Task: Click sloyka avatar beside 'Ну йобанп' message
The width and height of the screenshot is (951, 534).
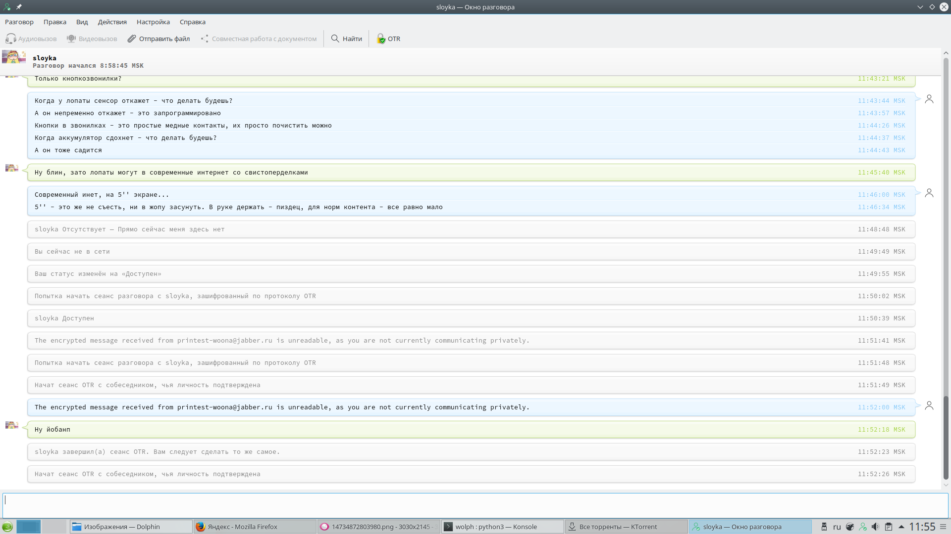Action: (12, 425)
